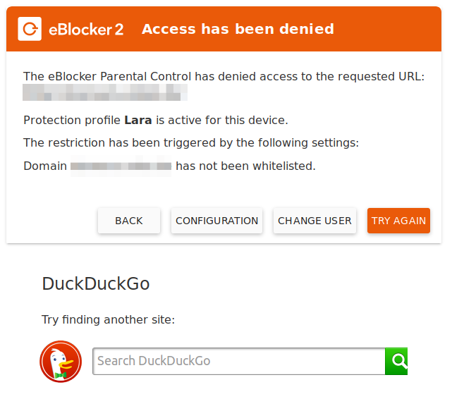
Task: Open the CONFIGURATION page
Action: click(216, 221)
